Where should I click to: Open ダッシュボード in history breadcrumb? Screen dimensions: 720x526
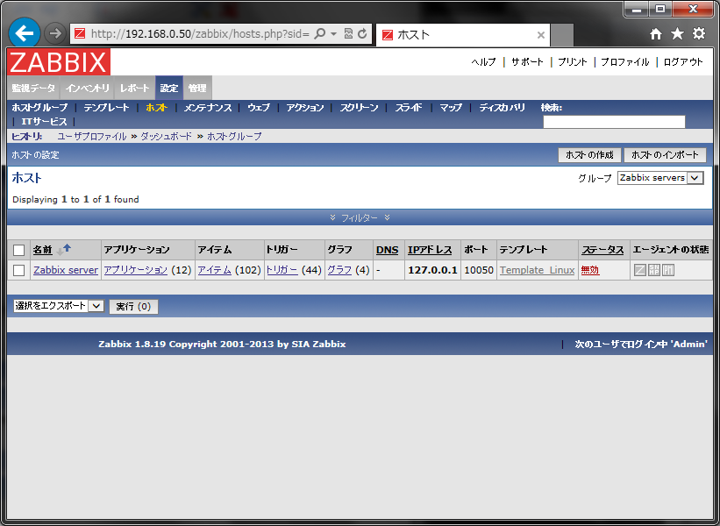click(167, 136)
